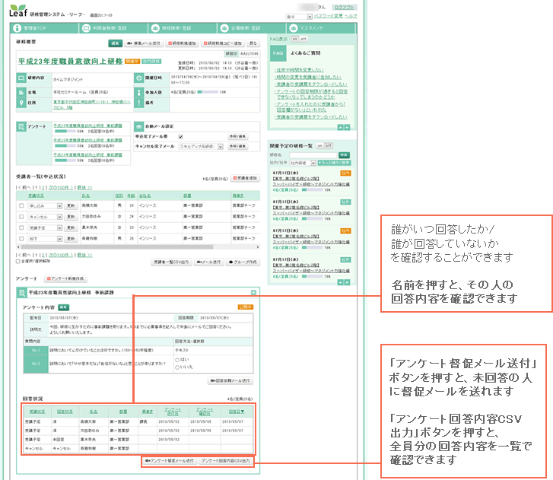Click the orange 開催中 status badge
The width and height of the screenshot is (553, 480).
[132, 62]
